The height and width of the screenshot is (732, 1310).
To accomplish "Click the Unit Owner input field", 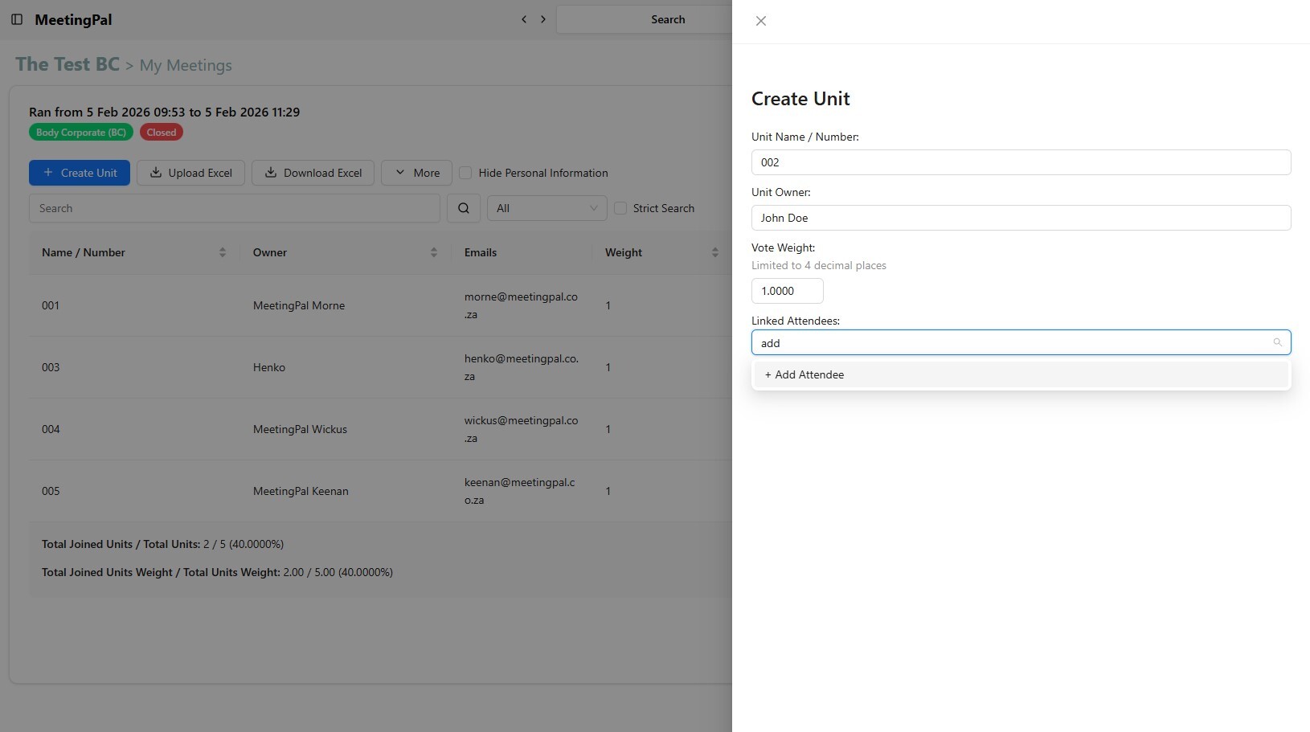I will tap(1021, 218).
